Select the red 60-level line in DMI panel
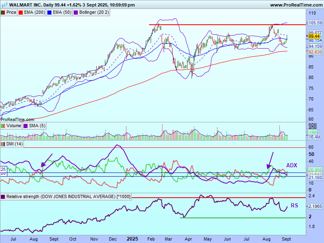This screenshot has height=243, width=324. point(165,147)
